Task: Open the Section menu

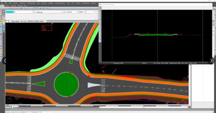Action: click(15, 3)
